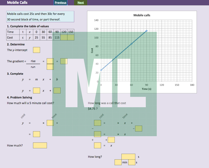Click the gradient rise numerator box
The width and height of the screenshot is (209, 168).
coord(50,61)
